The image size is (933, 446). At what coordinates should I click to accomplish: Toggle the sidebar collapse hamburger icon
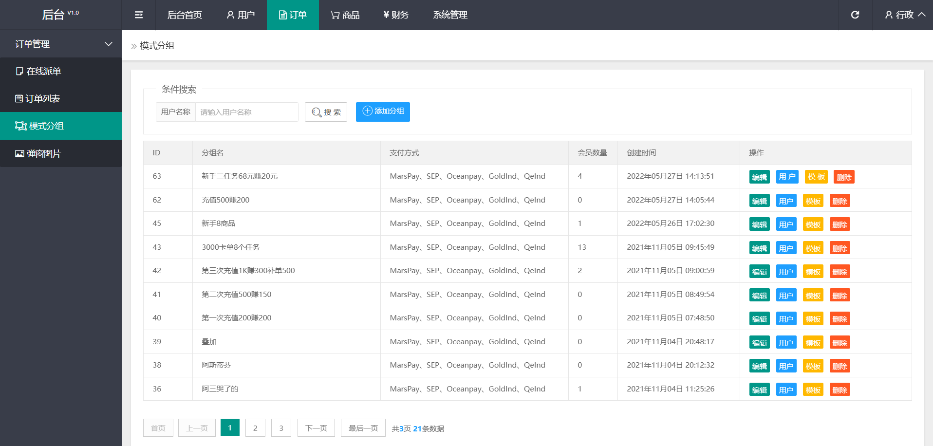139,15
